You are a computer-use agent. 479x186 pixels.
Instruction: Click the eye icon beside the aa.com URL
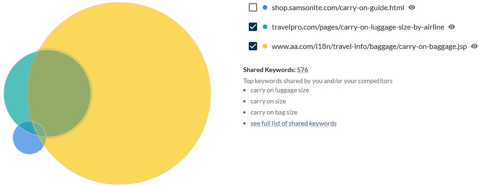point(474,46)
